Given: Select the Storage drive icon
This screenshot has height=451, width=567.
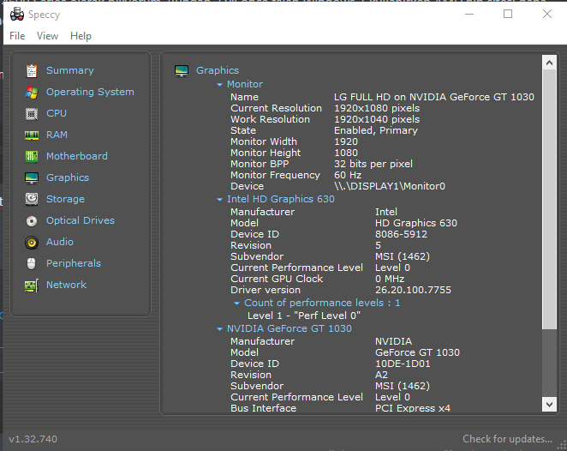Looking at the screenshot, I should 32,199.
